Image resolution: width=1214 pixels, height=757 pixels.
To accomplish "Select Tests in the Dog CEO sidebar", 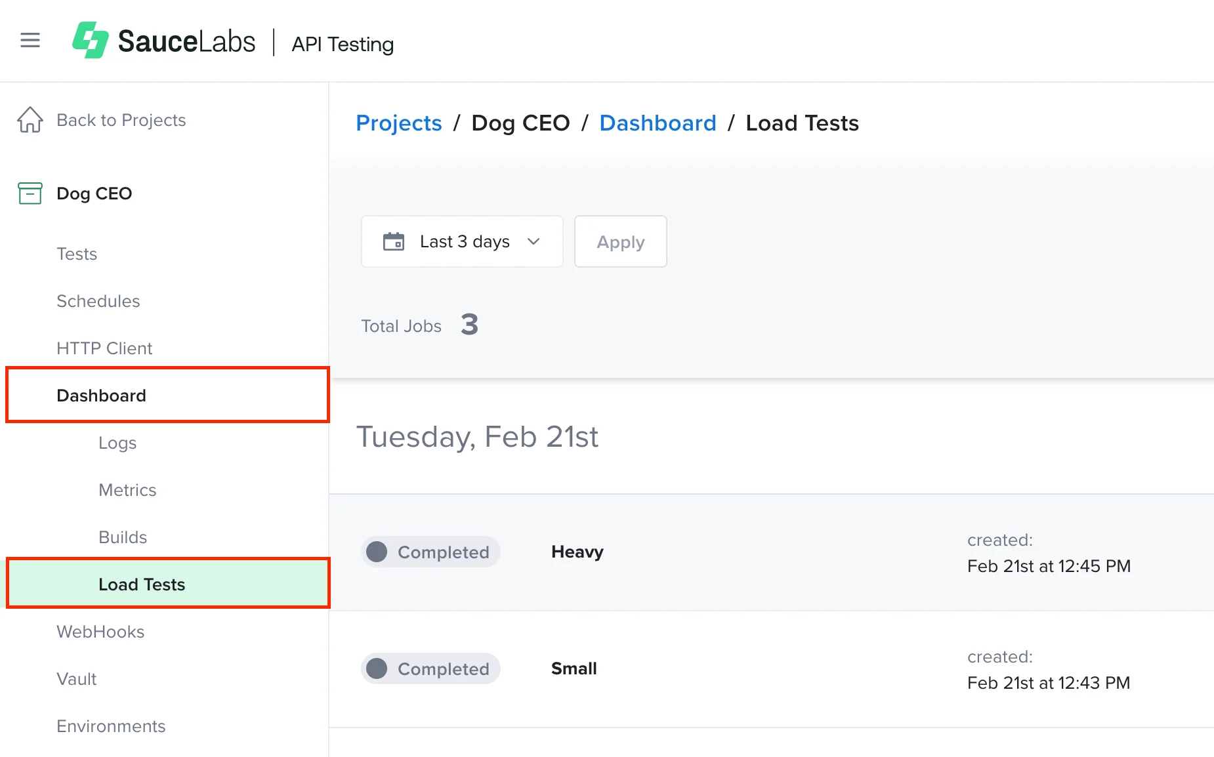I will (77, 254).
